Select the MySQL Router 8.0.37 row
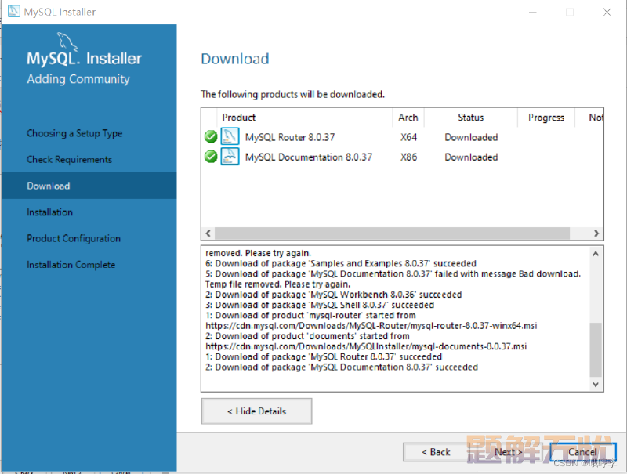Image resolution: width=627 pixels, height=474 pixels. pos(402,137)
